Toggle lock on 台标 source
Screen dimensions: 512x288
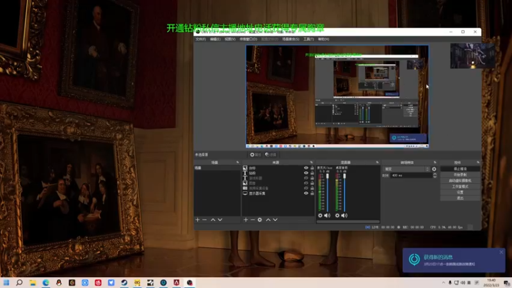[312, 168]
